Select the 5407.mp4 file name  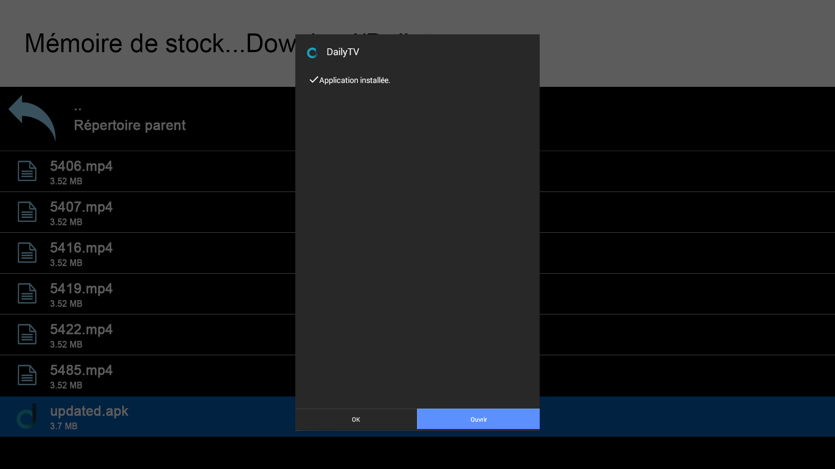[81, 207]
